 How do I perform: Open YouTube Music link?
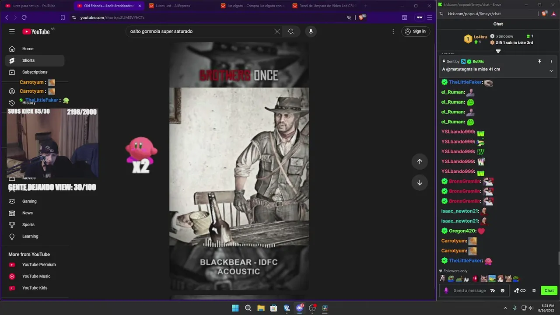coord(35,276)
